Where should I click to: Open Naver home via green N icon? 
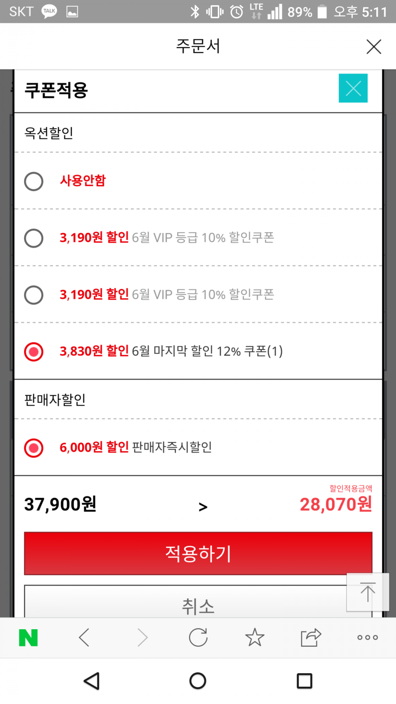pos(29,638)
